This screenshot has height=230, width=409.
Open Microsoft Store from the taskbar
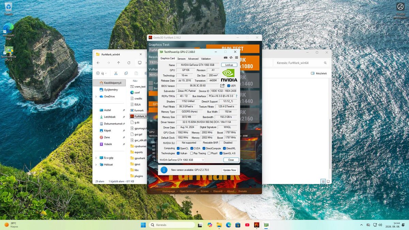tap(238, 225)
